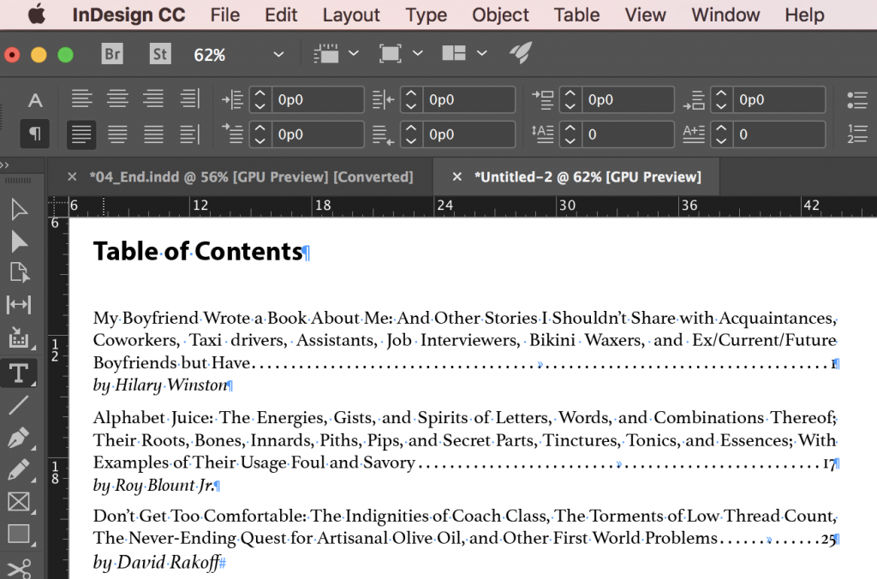Select the Rectangle Frame tool
Screen dimensions: 877x579
pos(19,502)
